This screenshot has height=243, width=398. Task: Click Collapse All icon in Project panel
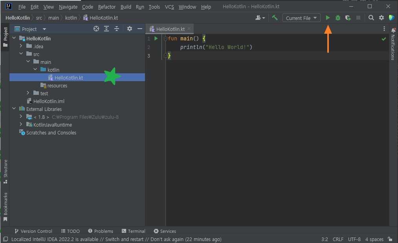tap(117, 29)
